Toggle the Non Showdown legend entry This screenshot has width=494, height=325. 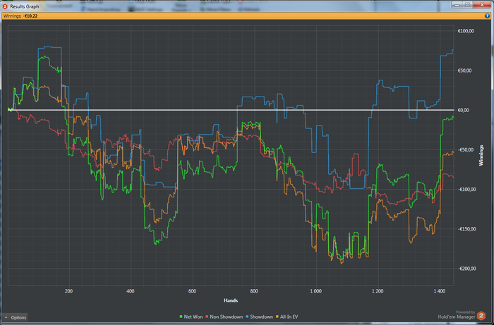point(224,317)
